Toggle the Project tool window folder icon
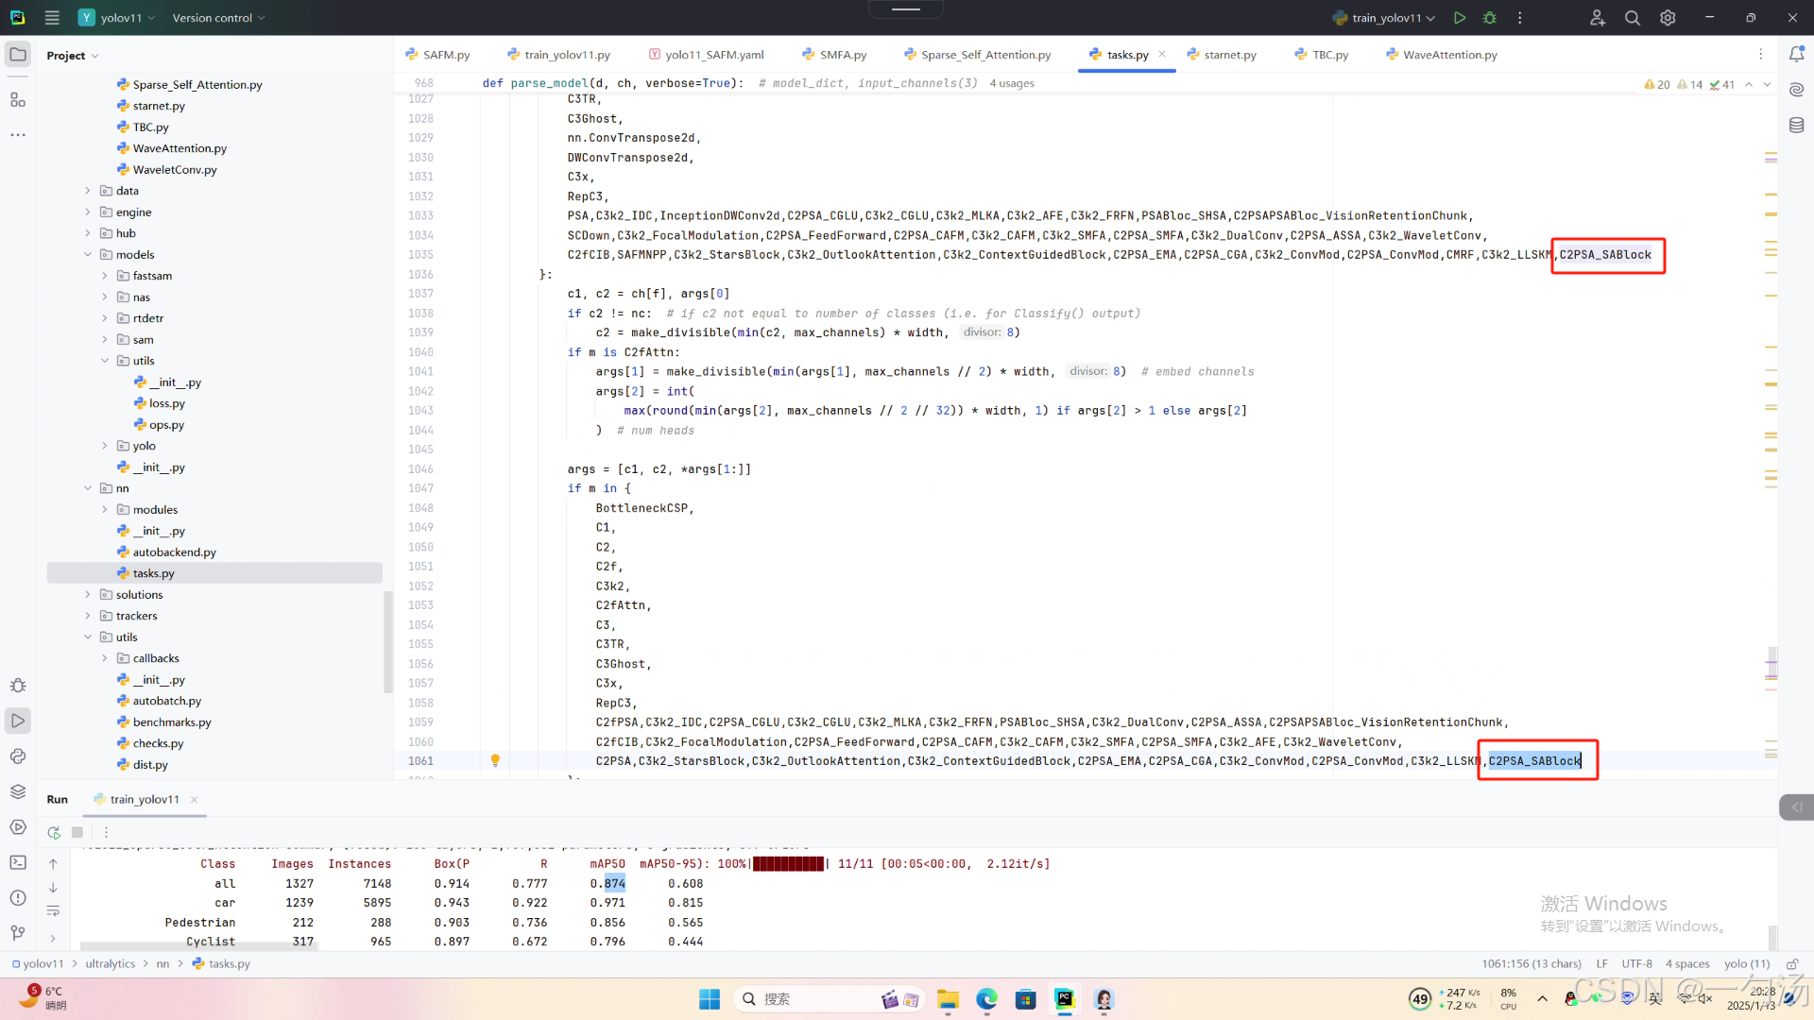 pos(18,55)
